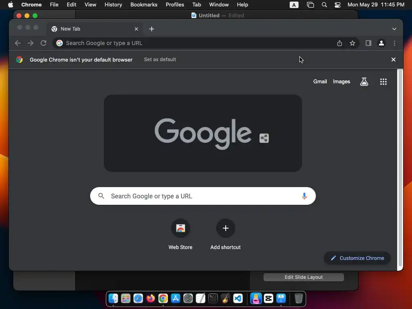412x309 pixels.
Task: Open the Bookmarks menu
Action: (x=144, y=5)
